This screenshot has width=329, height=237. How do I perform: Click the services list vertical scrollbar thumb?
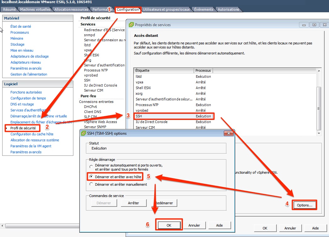pos(319,109)
